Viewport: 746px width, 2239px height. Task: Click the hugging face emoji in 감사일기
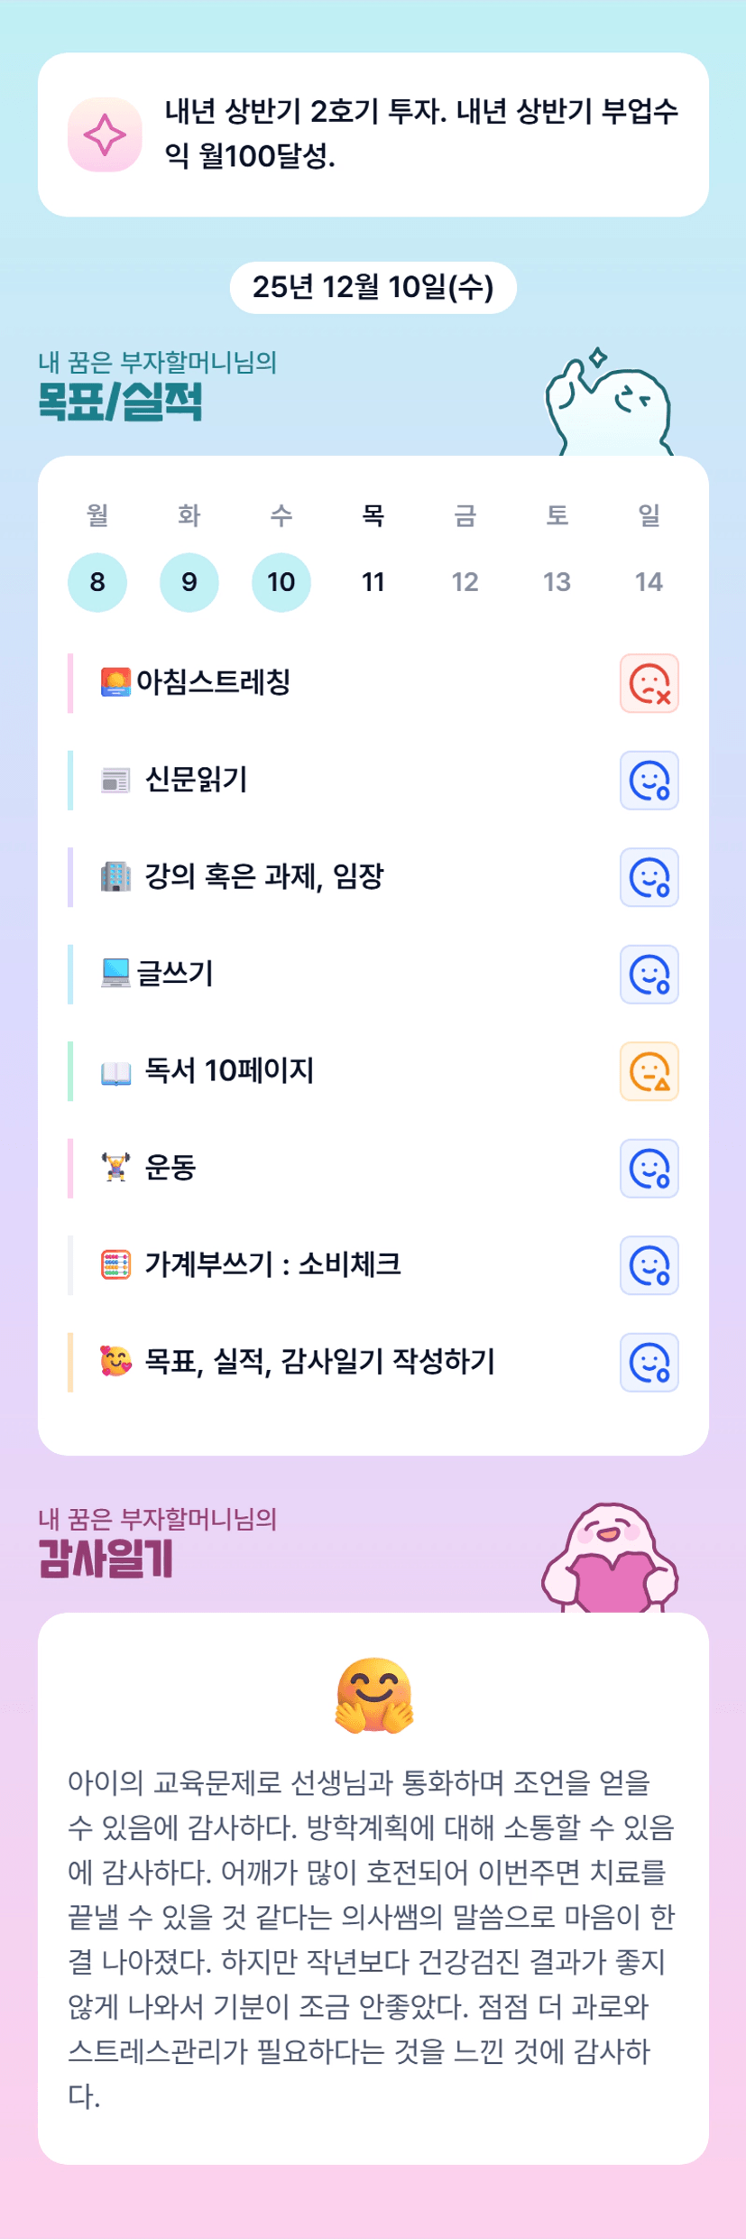(373, 1696)
